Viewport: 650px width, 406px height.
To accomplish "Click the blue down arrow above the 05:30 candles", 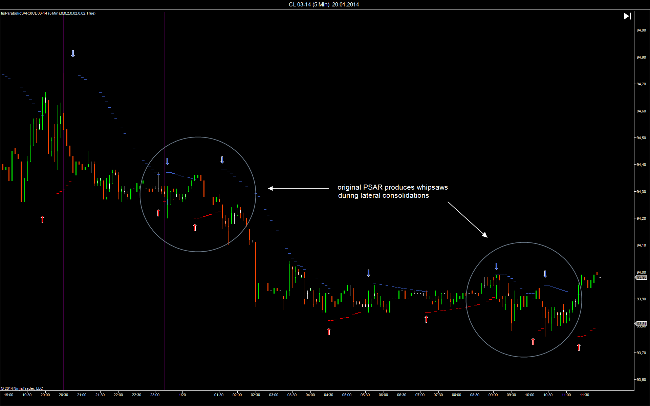I will pyautogui.click(x=368, y=273).
